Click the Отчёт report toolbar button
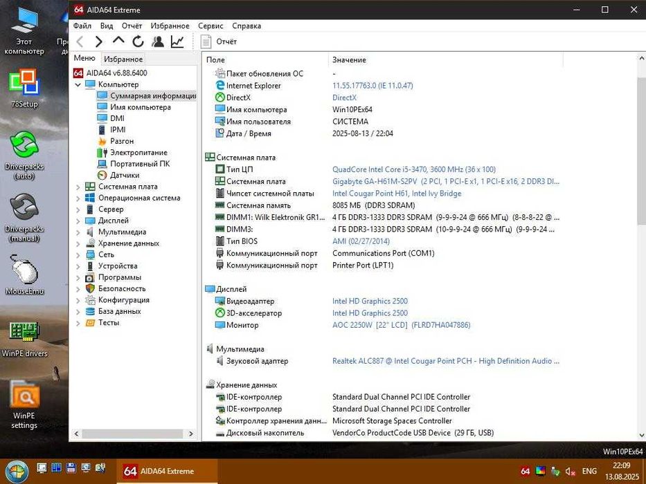 pos(218,41)
